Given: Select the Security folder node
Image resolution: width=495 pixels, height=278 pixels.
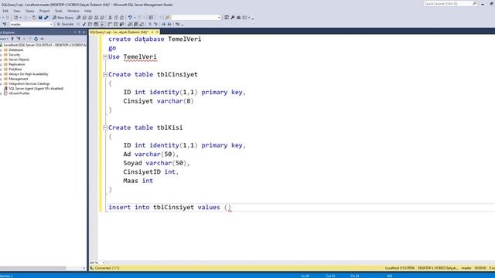Looking at the screenshot, I should (15, 55).
